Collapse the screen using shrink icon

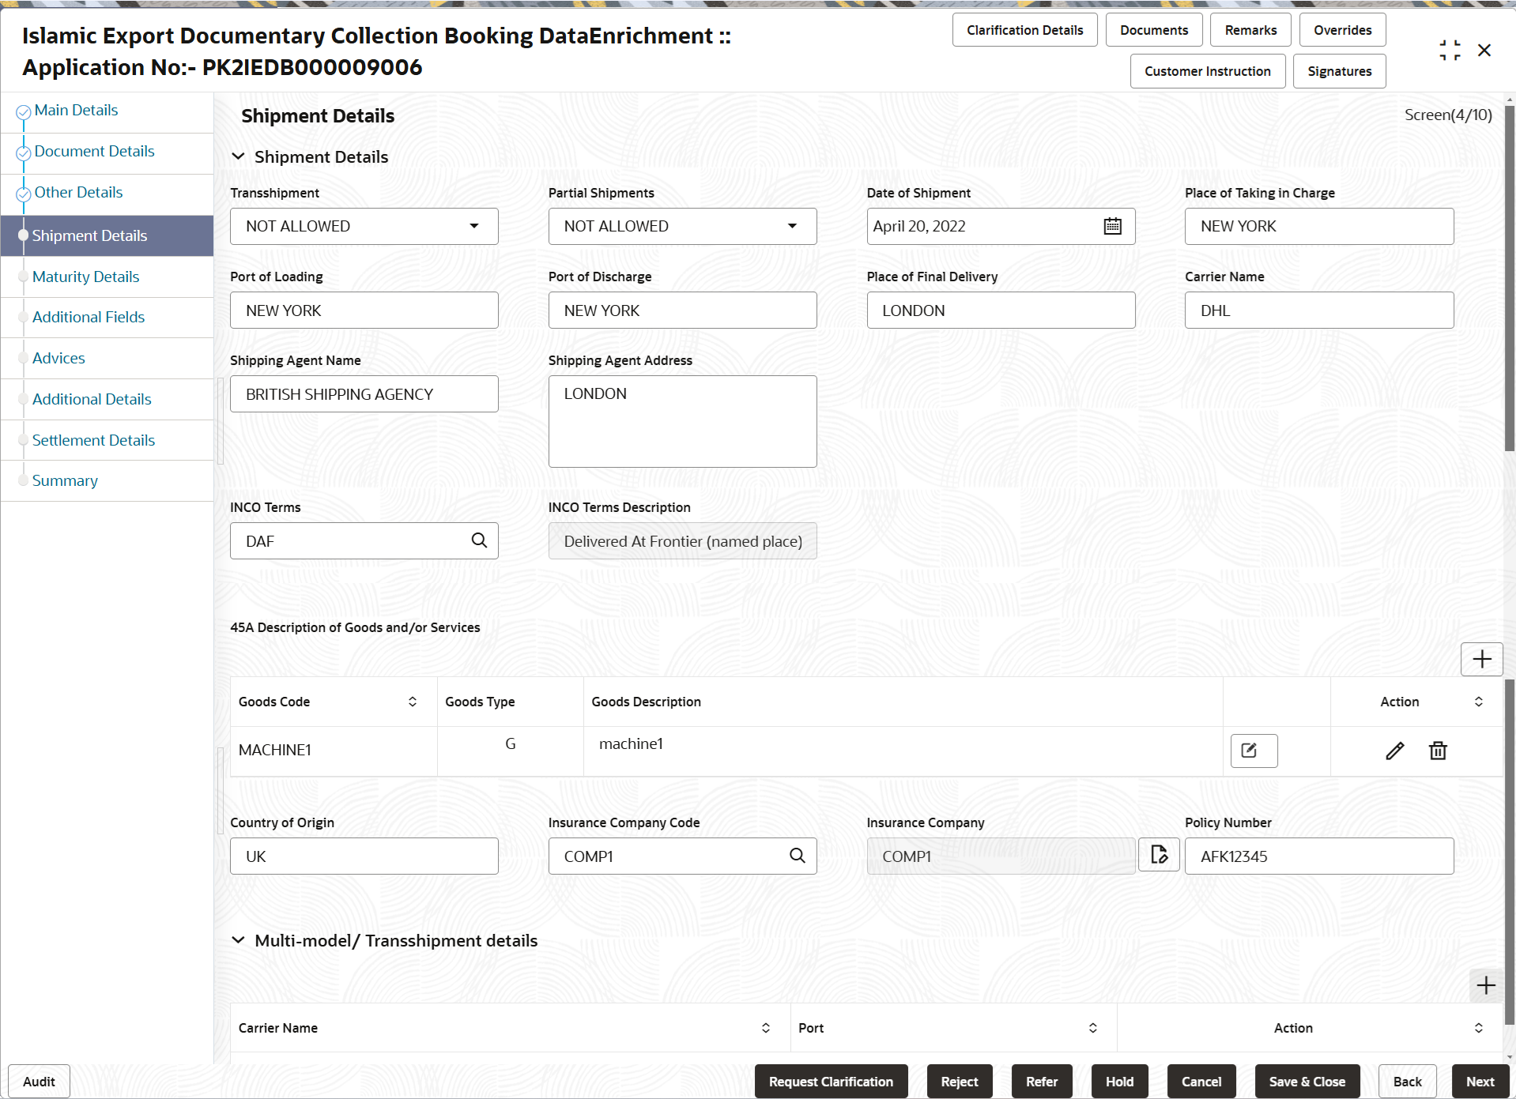(x=1450, y=51)
